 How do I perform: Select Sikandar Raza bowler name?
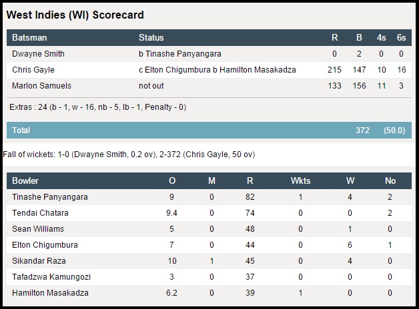point(39,261)
